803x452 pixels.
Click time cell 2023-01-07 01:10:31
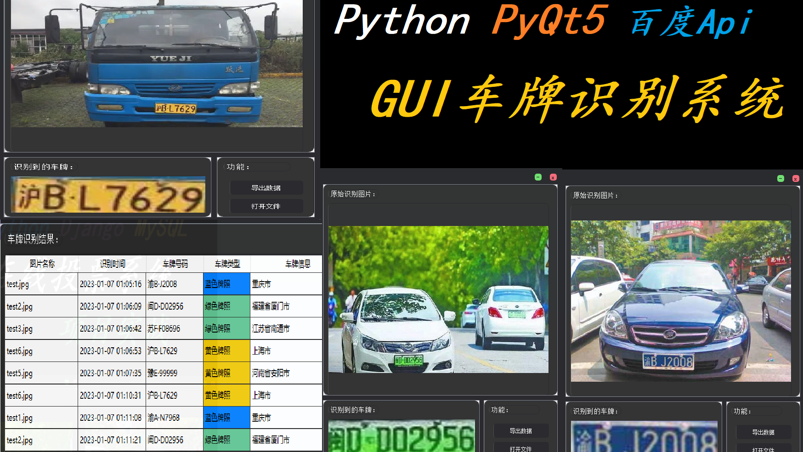click(x=112, y=395)
